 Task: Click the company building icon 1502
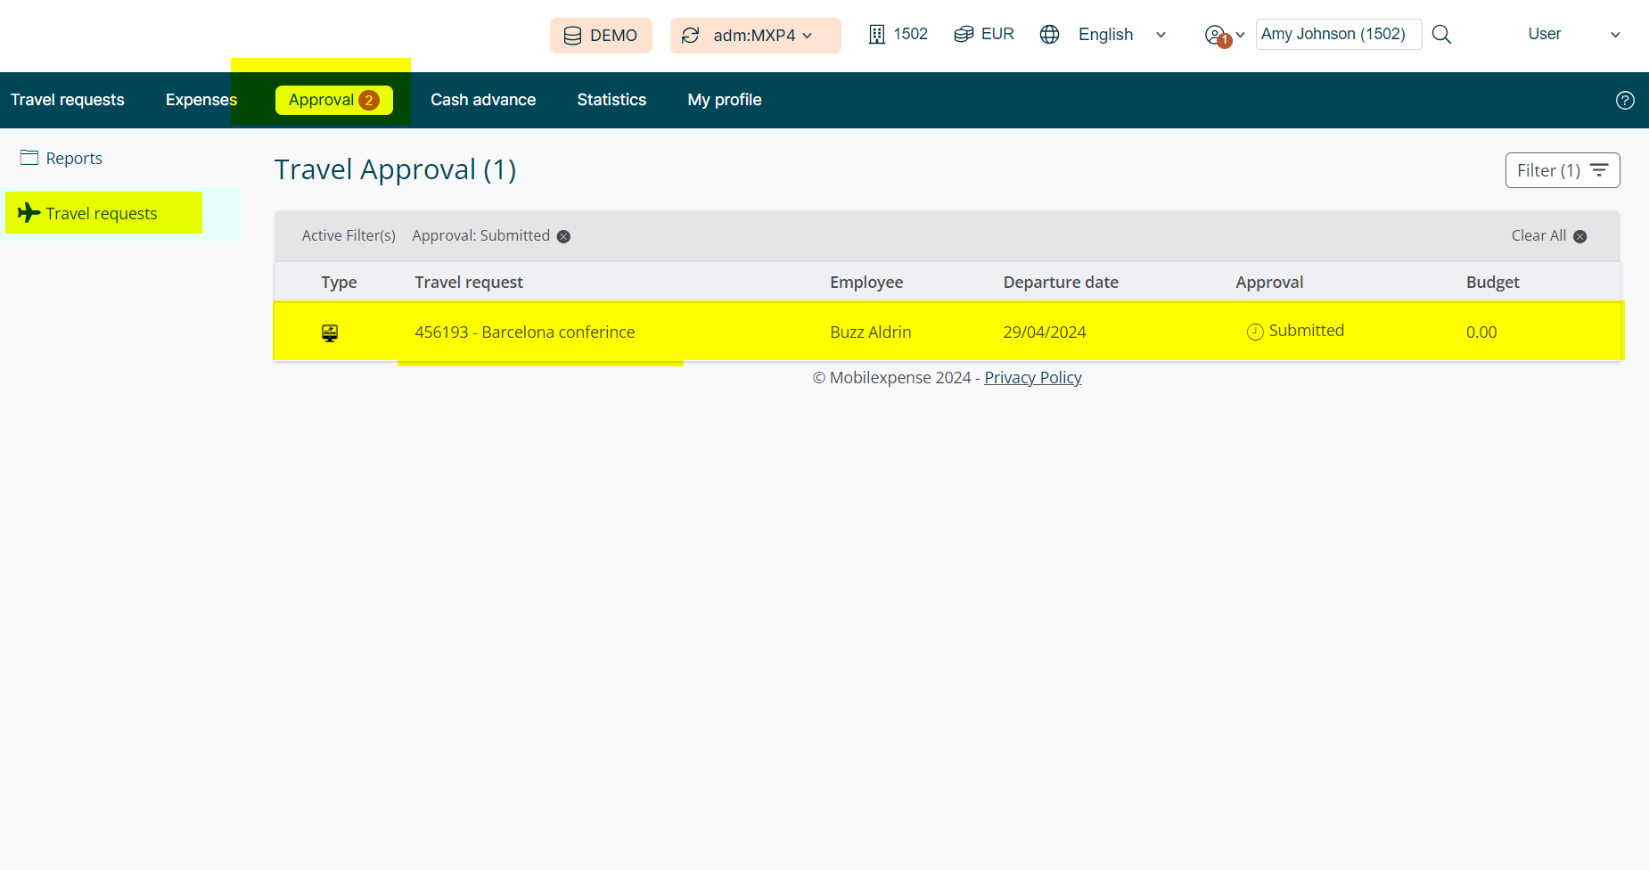[877, 35]
